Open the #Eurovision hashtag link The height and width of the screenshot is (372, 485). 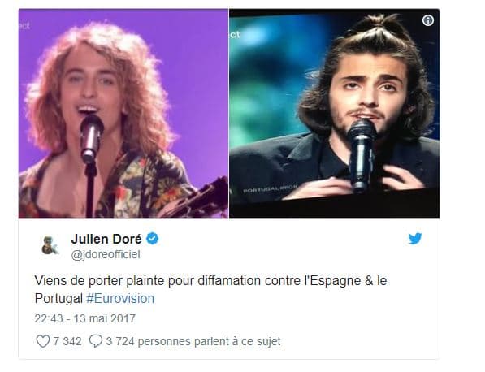tap(120, 299)
